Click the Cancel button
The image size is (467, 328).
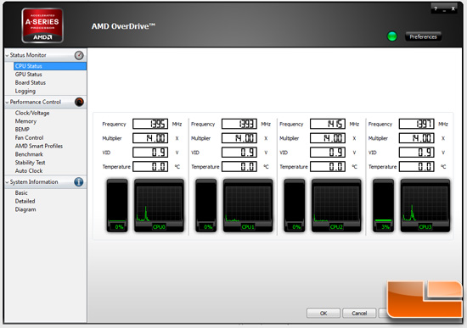(359, 313)
